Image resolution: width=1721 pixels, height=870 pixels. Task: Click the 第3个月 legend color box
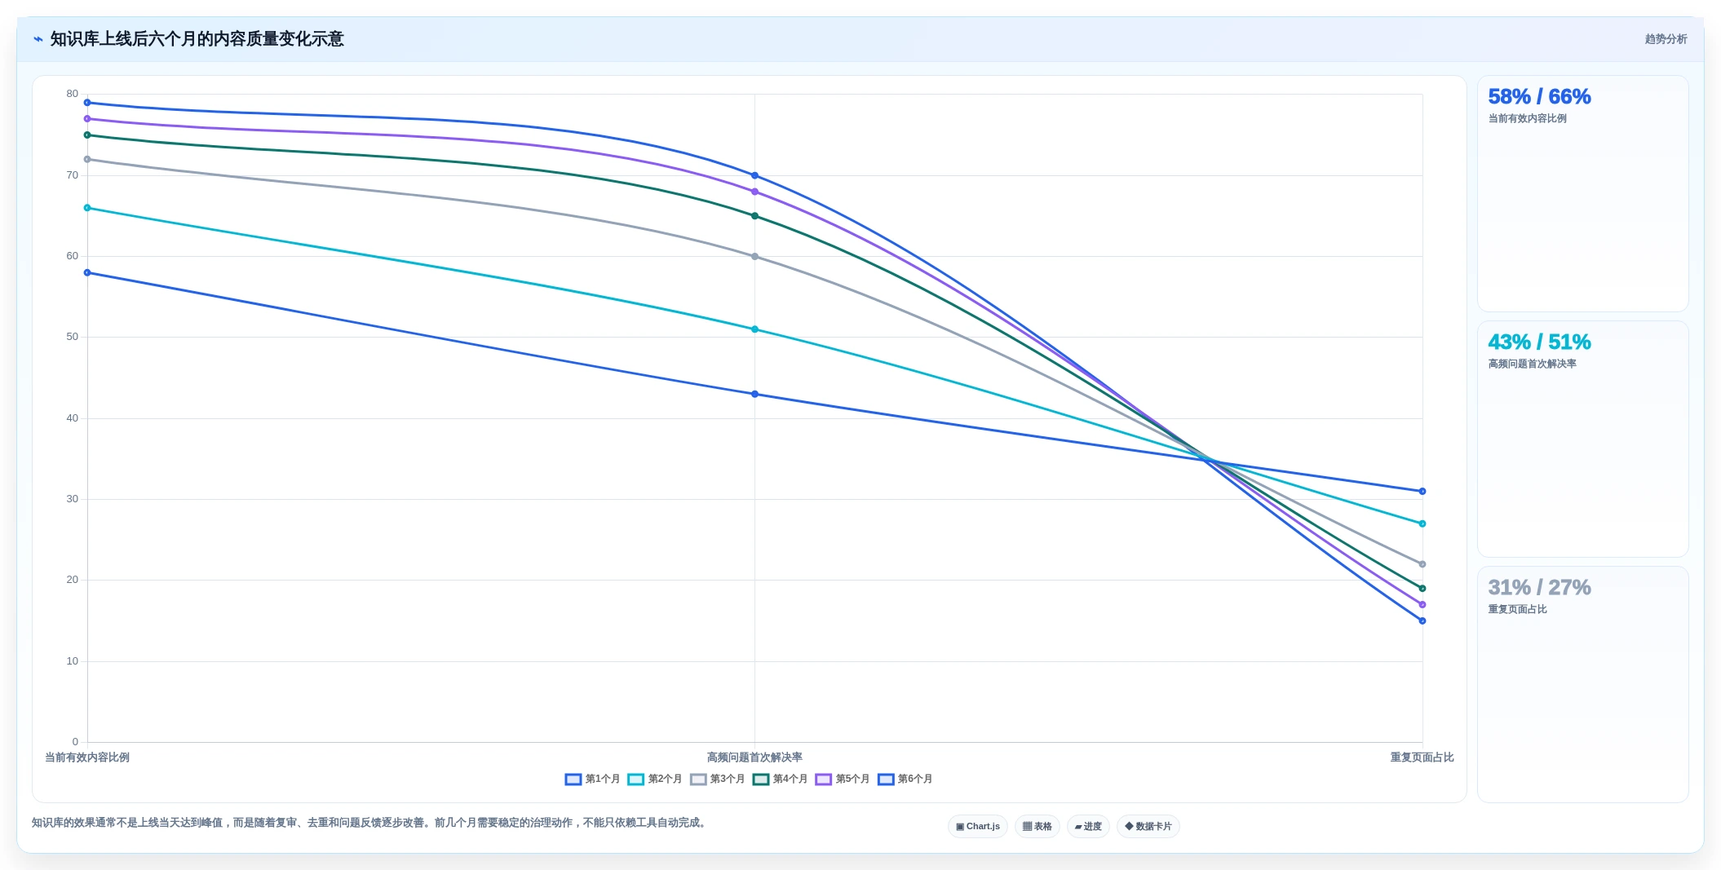click(698, 779)
